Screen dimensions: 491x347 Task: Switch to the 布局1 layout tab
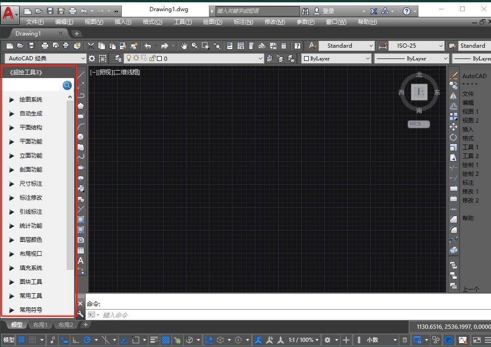40,325
